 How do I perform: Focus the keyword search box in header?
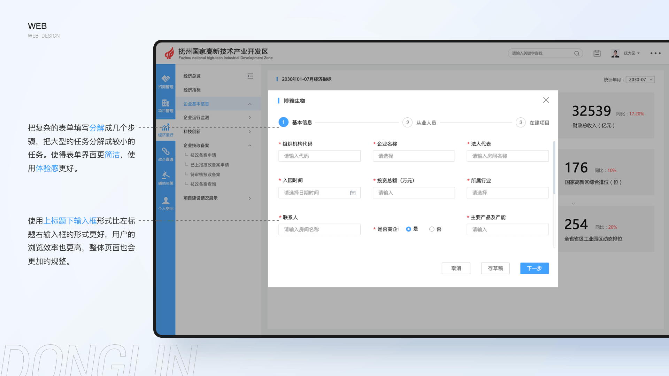(x=545, y=53)
